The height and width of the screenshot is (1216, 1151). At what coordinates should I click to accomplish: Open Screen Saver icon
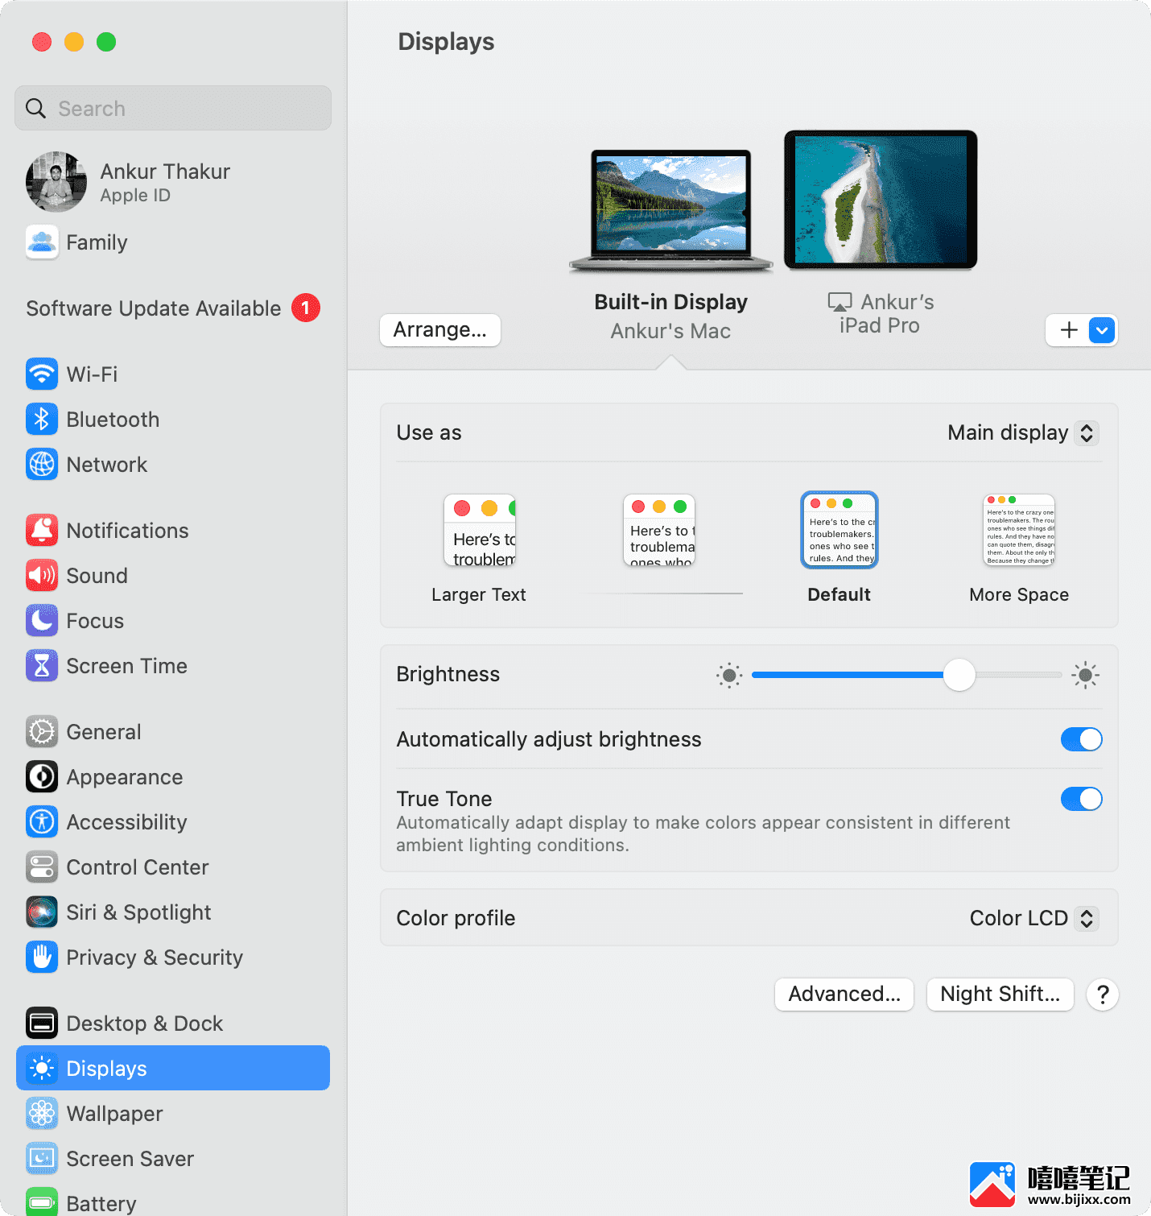42,1158
